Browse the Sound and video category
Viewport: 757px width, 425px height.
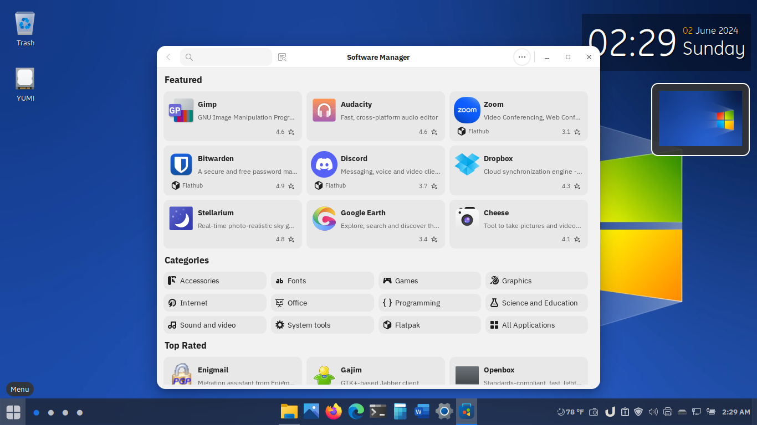pos(215,325)
